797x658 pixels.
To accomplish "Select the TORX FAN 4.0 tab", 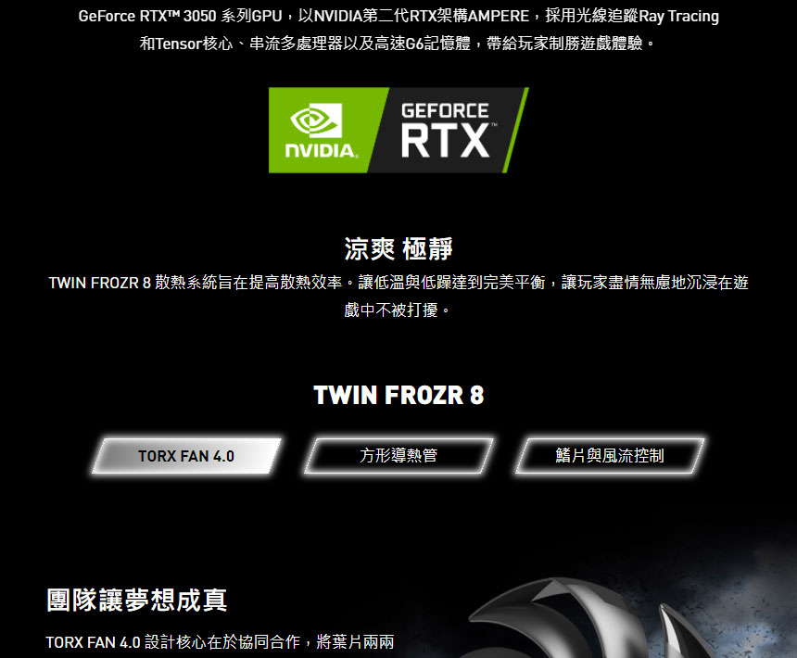I will (186, 456).
